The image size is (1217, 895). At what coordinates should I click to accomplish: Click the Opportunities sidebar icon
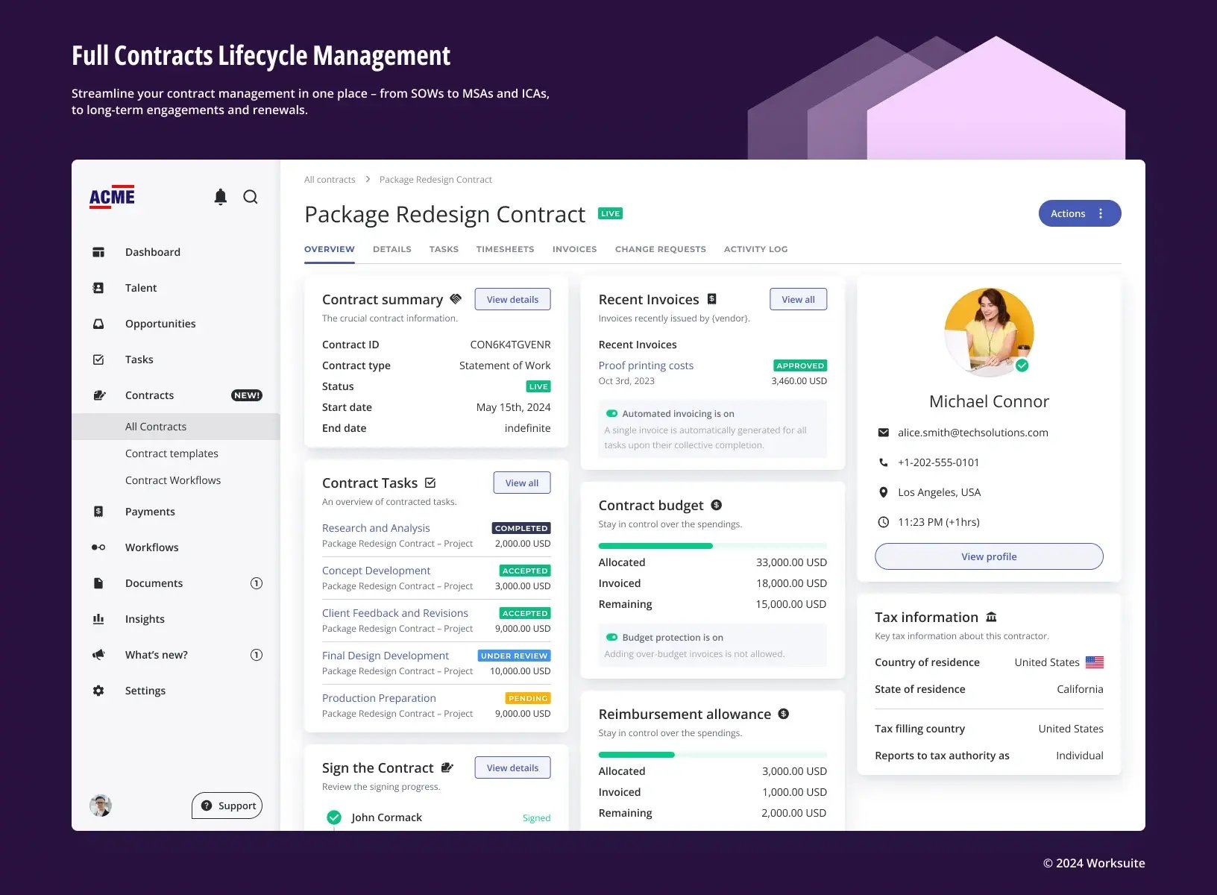98,323
